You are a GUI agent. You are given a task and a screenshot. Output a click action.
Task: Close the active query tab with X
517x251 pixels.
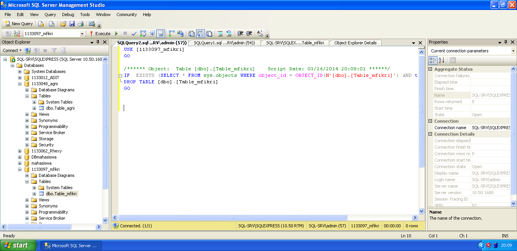(420, 43)
